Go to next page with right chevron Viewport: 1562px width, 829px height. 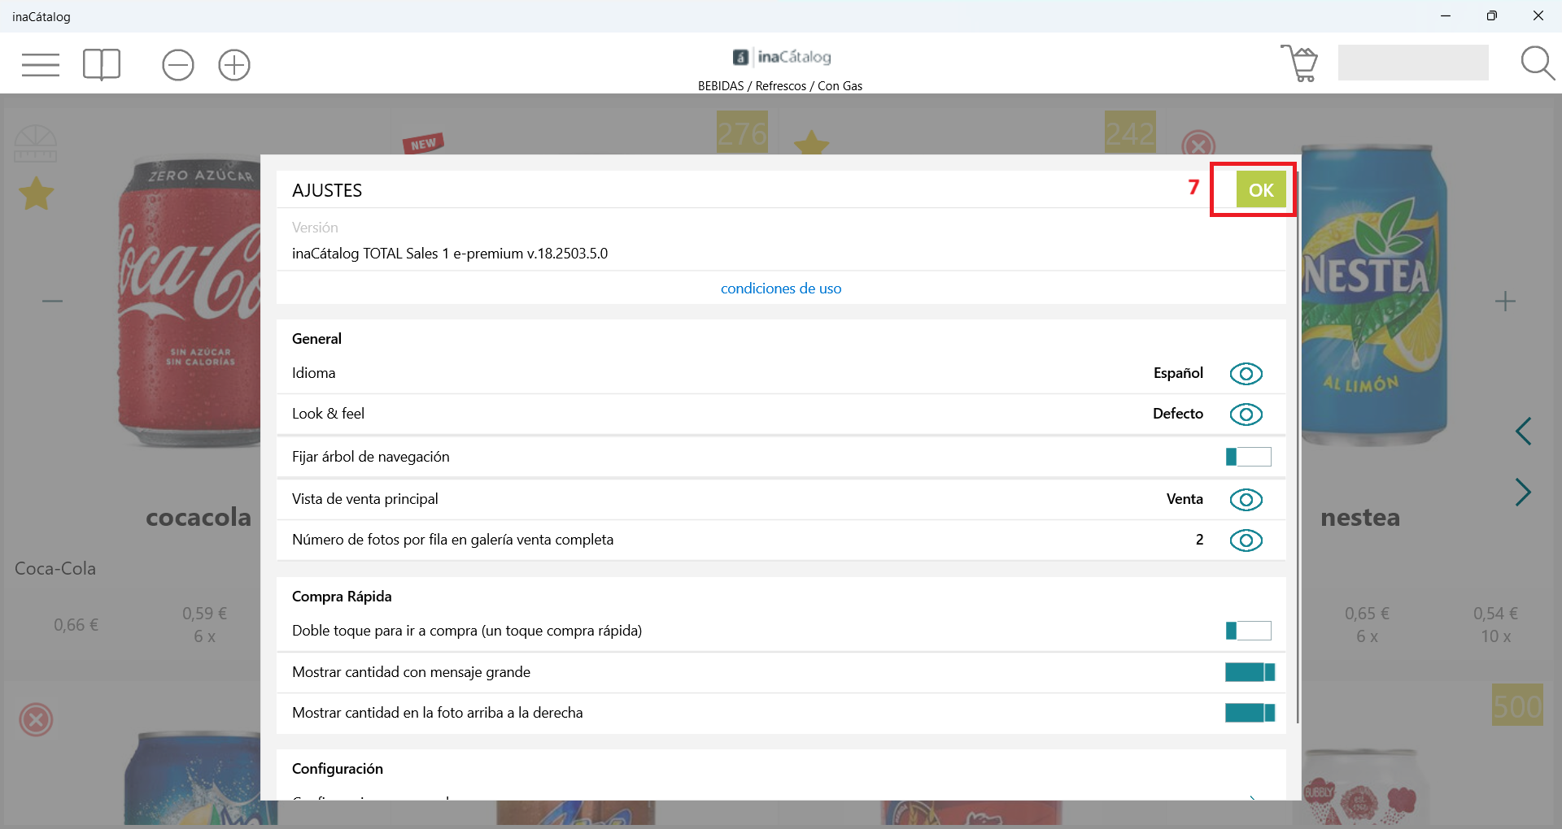(1524, 493)
